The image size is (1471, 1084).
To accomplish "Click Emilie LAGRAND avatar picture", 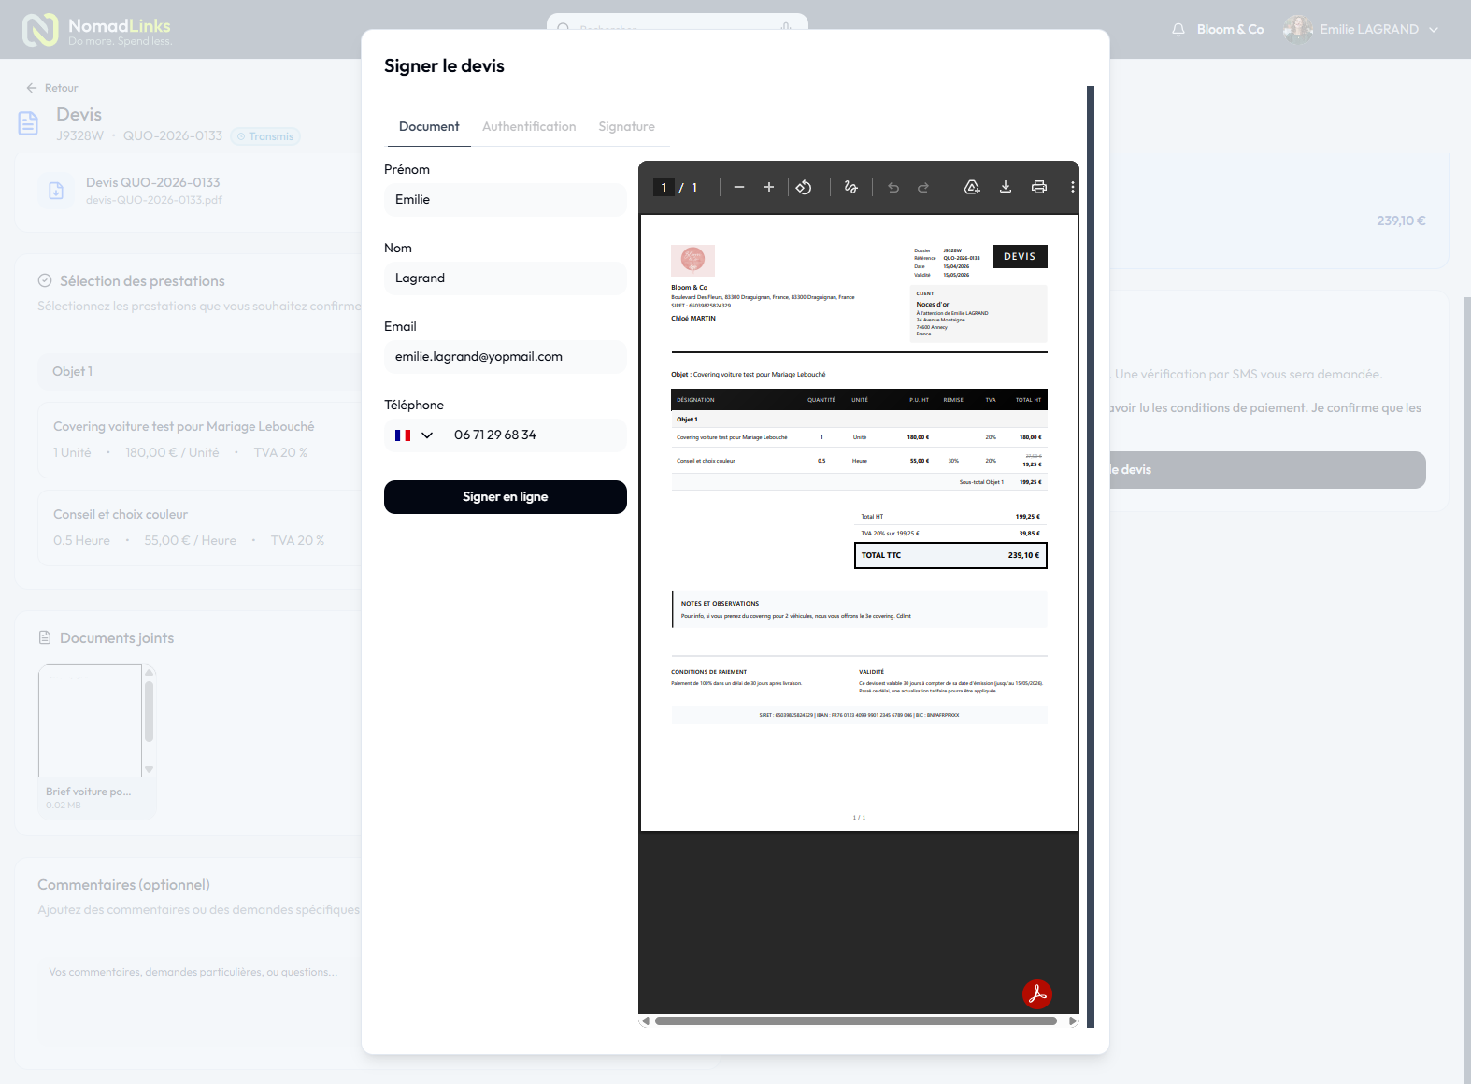I will click(1297, 29).
